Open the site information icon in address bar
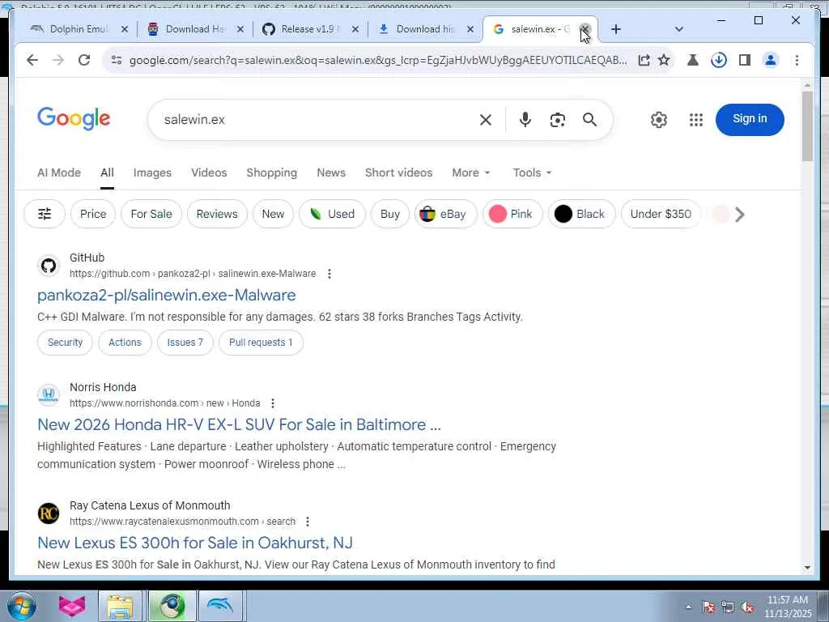Screen dimensions: 829x622 point(117,60)
